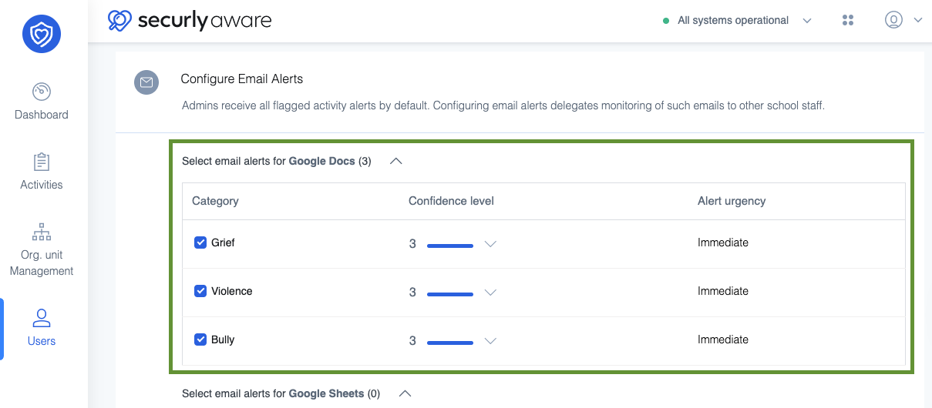This screenshot has width=932, height=408.
Task: Click the Violence confidence level bar
Action: [450, 294]
